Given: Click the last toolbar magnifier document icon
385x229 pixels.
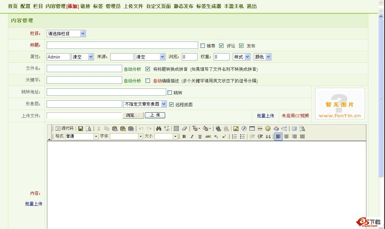Looking at the screenshot, I should pos(302,129).
